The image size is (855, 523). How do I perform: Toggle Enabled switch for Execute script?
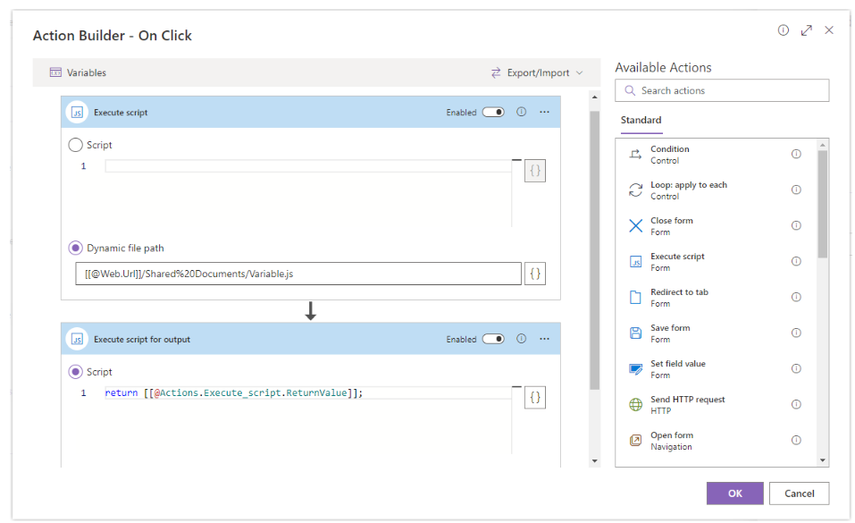[x=493, y=112]
